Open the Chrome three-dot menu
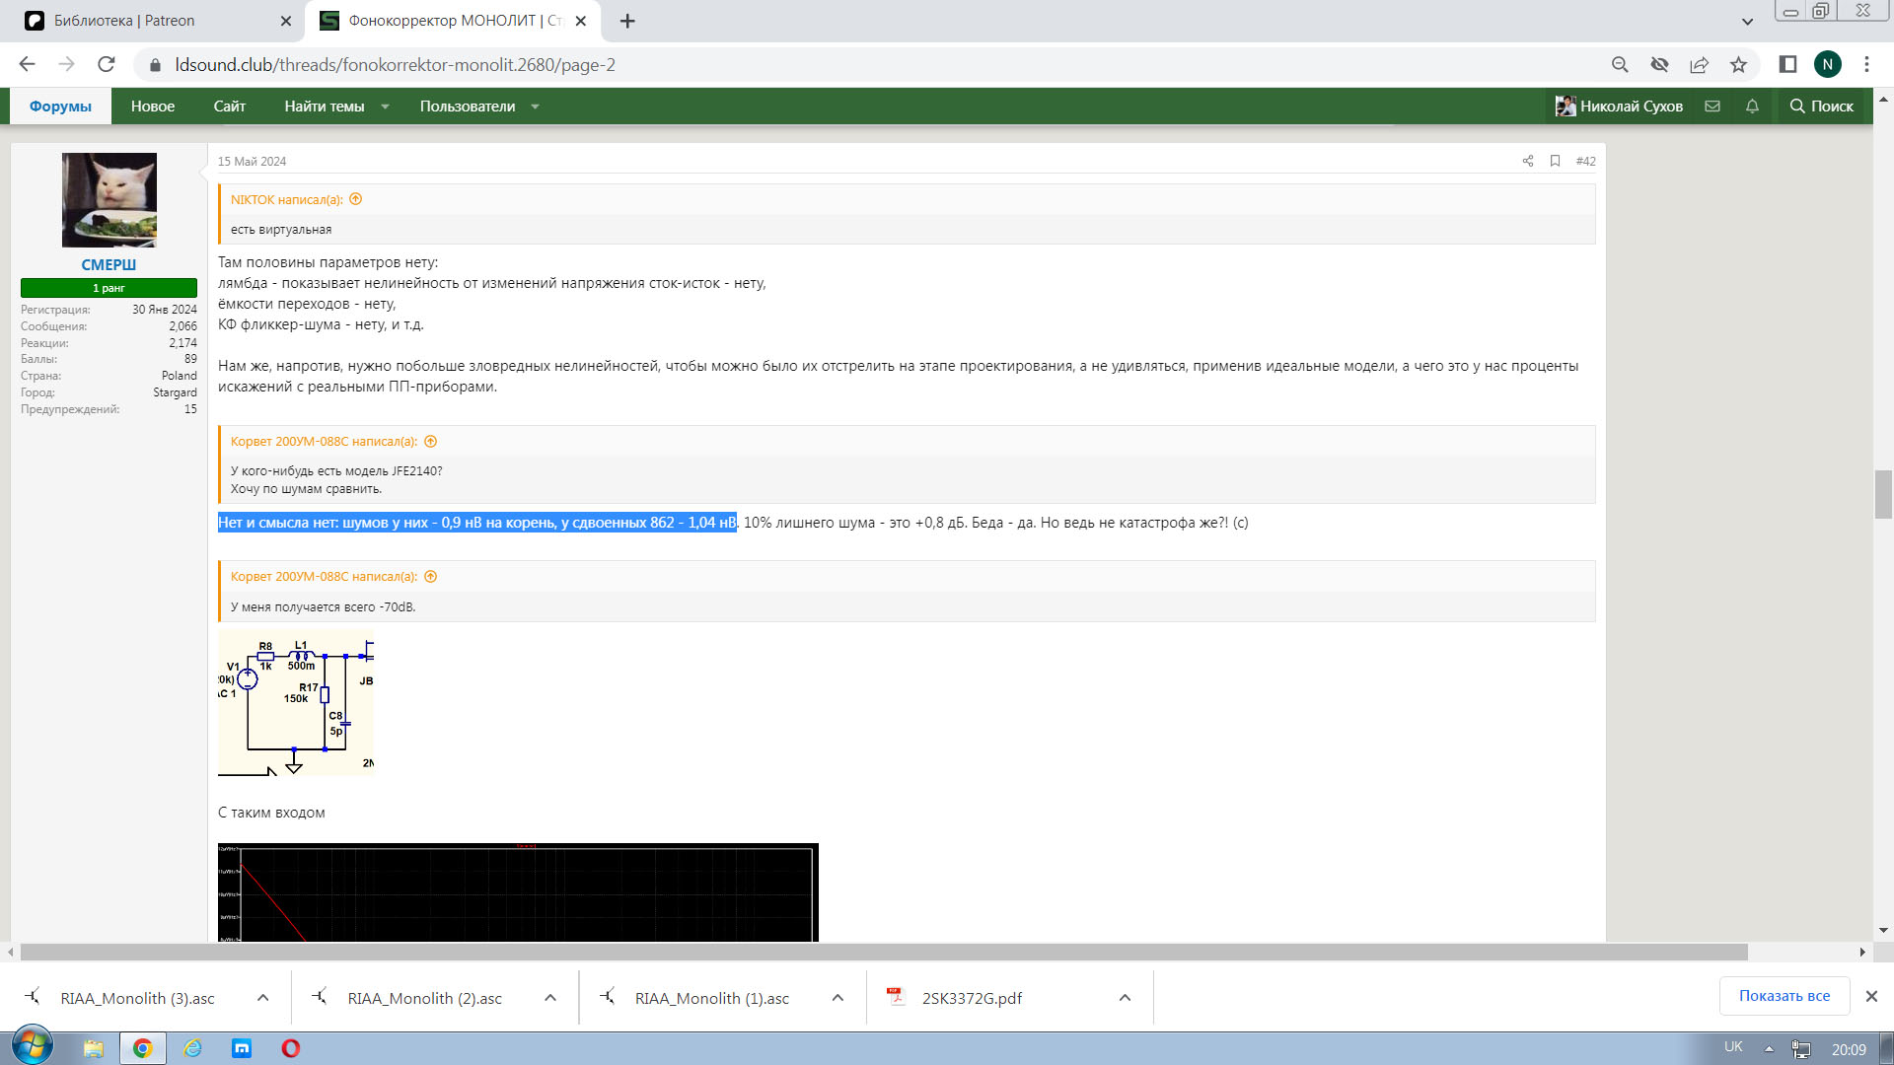This screenshot has height=1065, width=1894. (x=1866, y=64)
